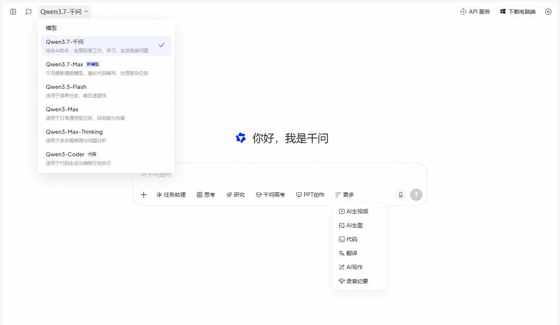
Task: Pick the Qwen3-Max model
Action: (106, 113)
